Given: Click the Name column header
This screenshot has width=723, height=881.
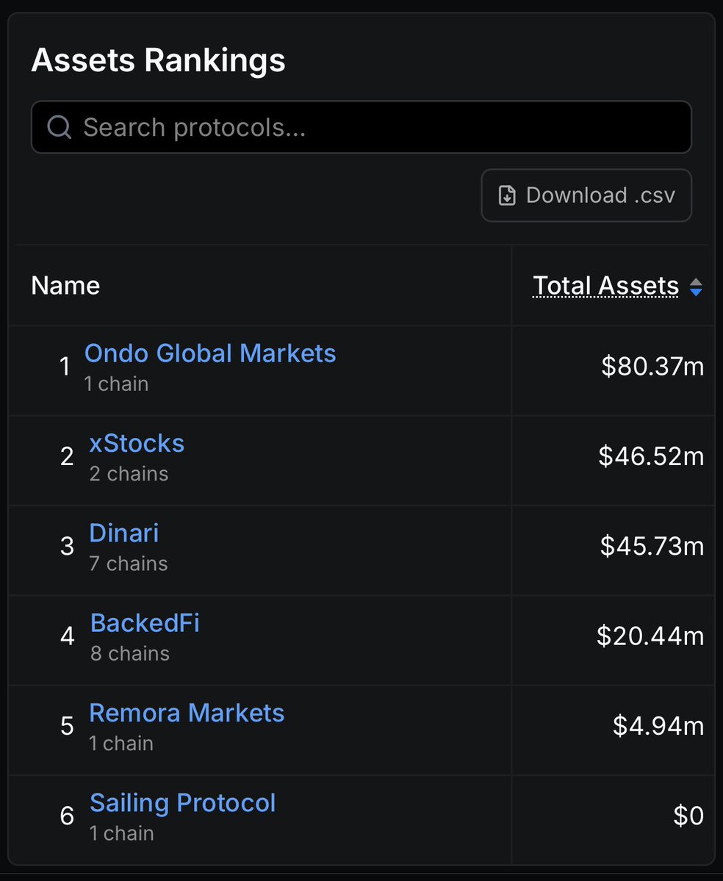Looking at the screenshot, I should (x=65, y=285).
